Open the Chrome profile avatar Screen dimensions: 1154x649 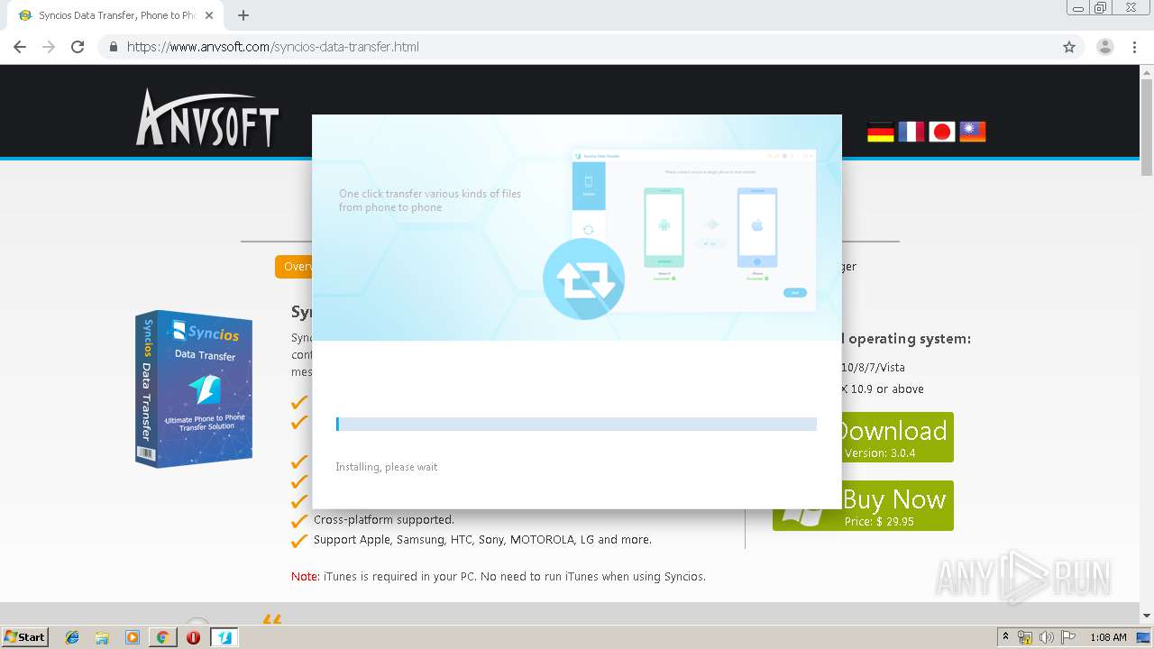[x=1105, y=47]
